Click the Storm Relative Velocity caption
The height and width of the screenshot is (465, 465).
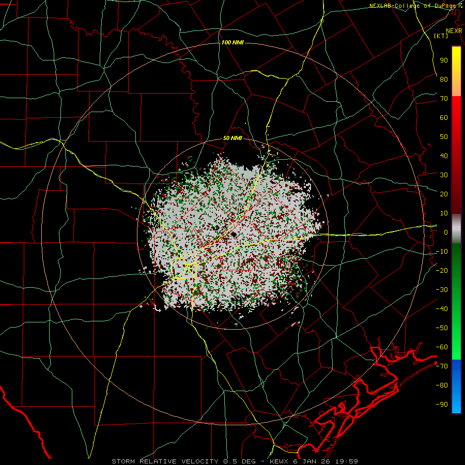(x=235, y=461)
